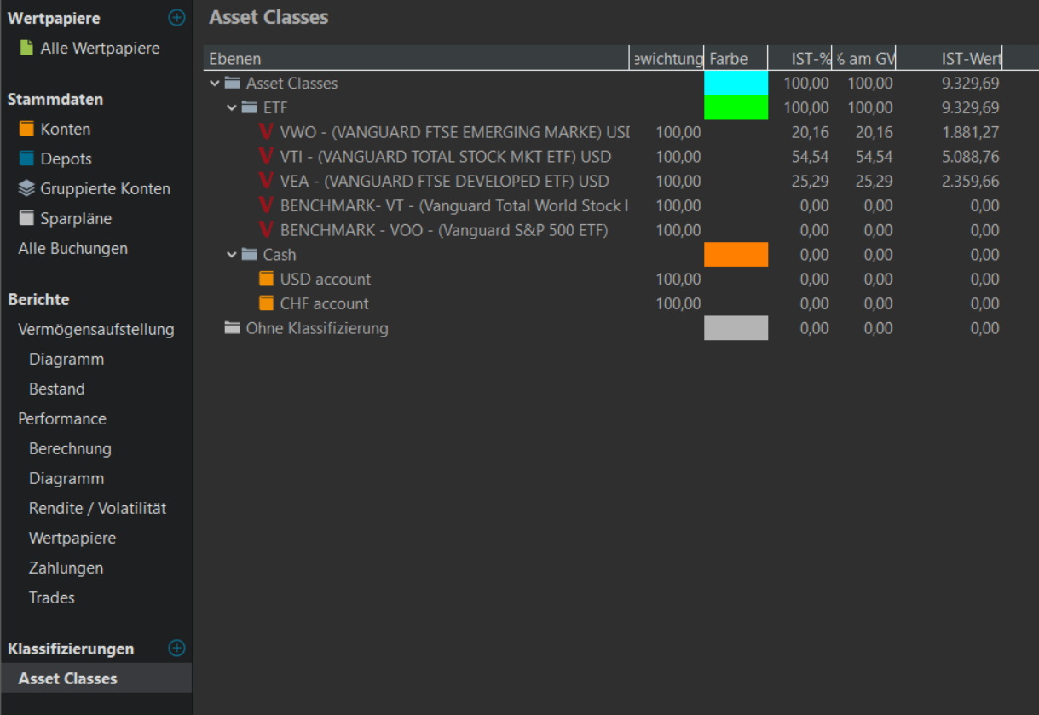Open the Vermögensaufstellung report
This screenshot has height=715, width=1039.
[x=96, y=330]
